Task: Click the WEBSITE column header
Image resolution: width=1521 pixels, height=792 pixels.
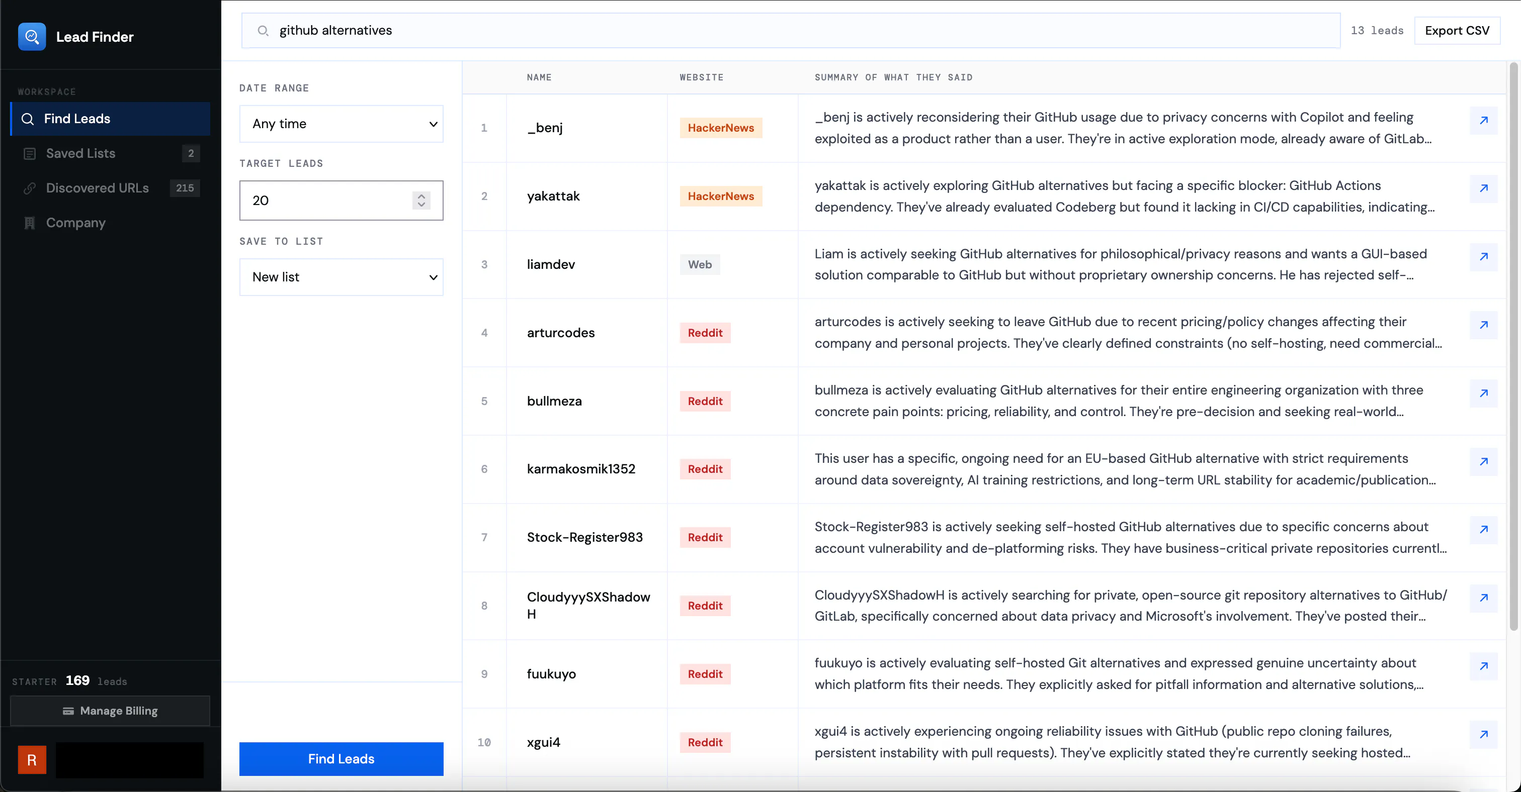Action: coord(702,78)
